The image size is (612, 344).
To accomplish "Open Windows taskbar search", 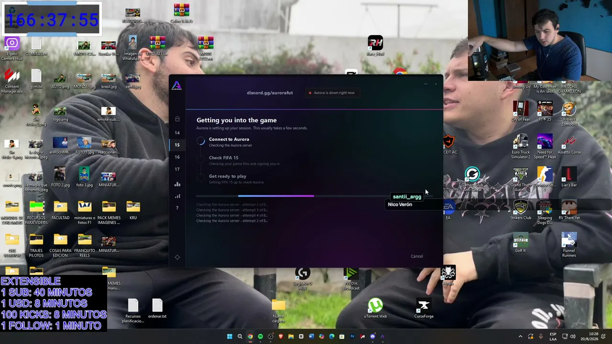I will [240, 336].
